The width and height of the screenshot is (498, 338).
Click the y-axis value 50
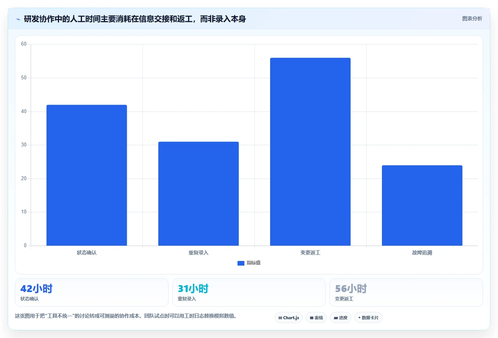pos(24,78)
